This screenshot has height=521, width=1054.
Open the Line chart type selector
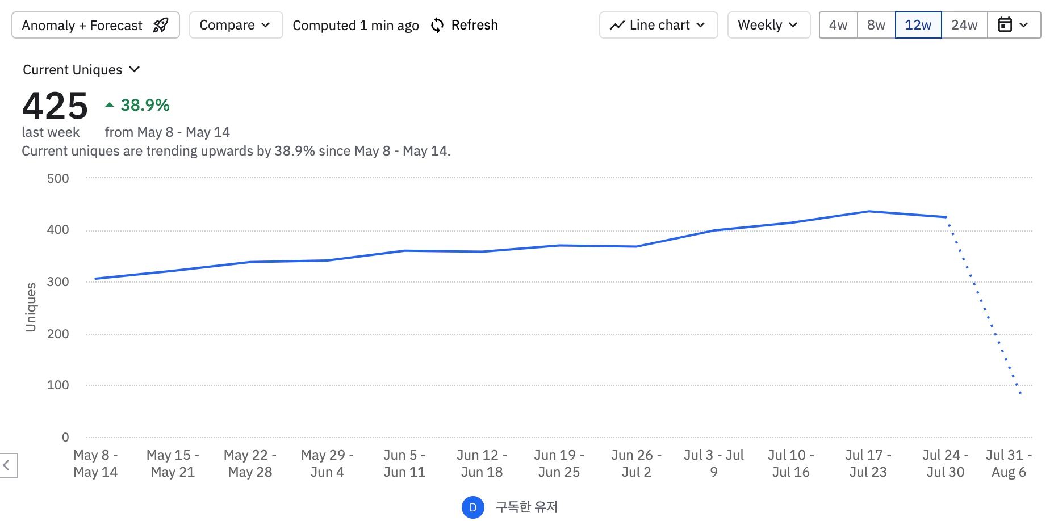pyautogui.click(x=659, y=25)
